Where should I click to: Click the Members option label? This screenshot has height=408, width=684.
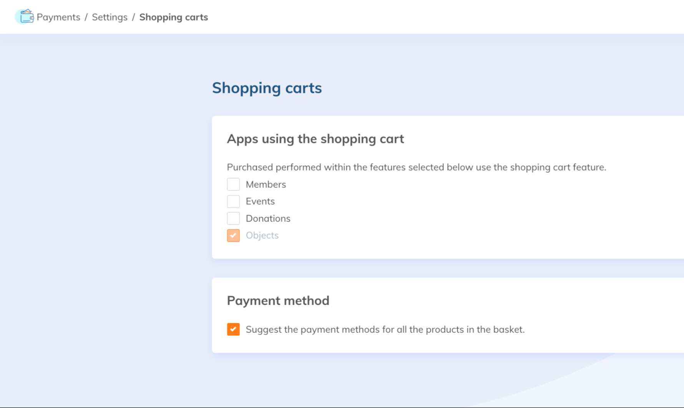click(x=266, y=184)
